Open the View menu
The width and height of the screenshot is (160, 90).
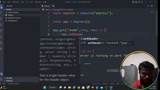pyautogui.click(x=22, y=2)
